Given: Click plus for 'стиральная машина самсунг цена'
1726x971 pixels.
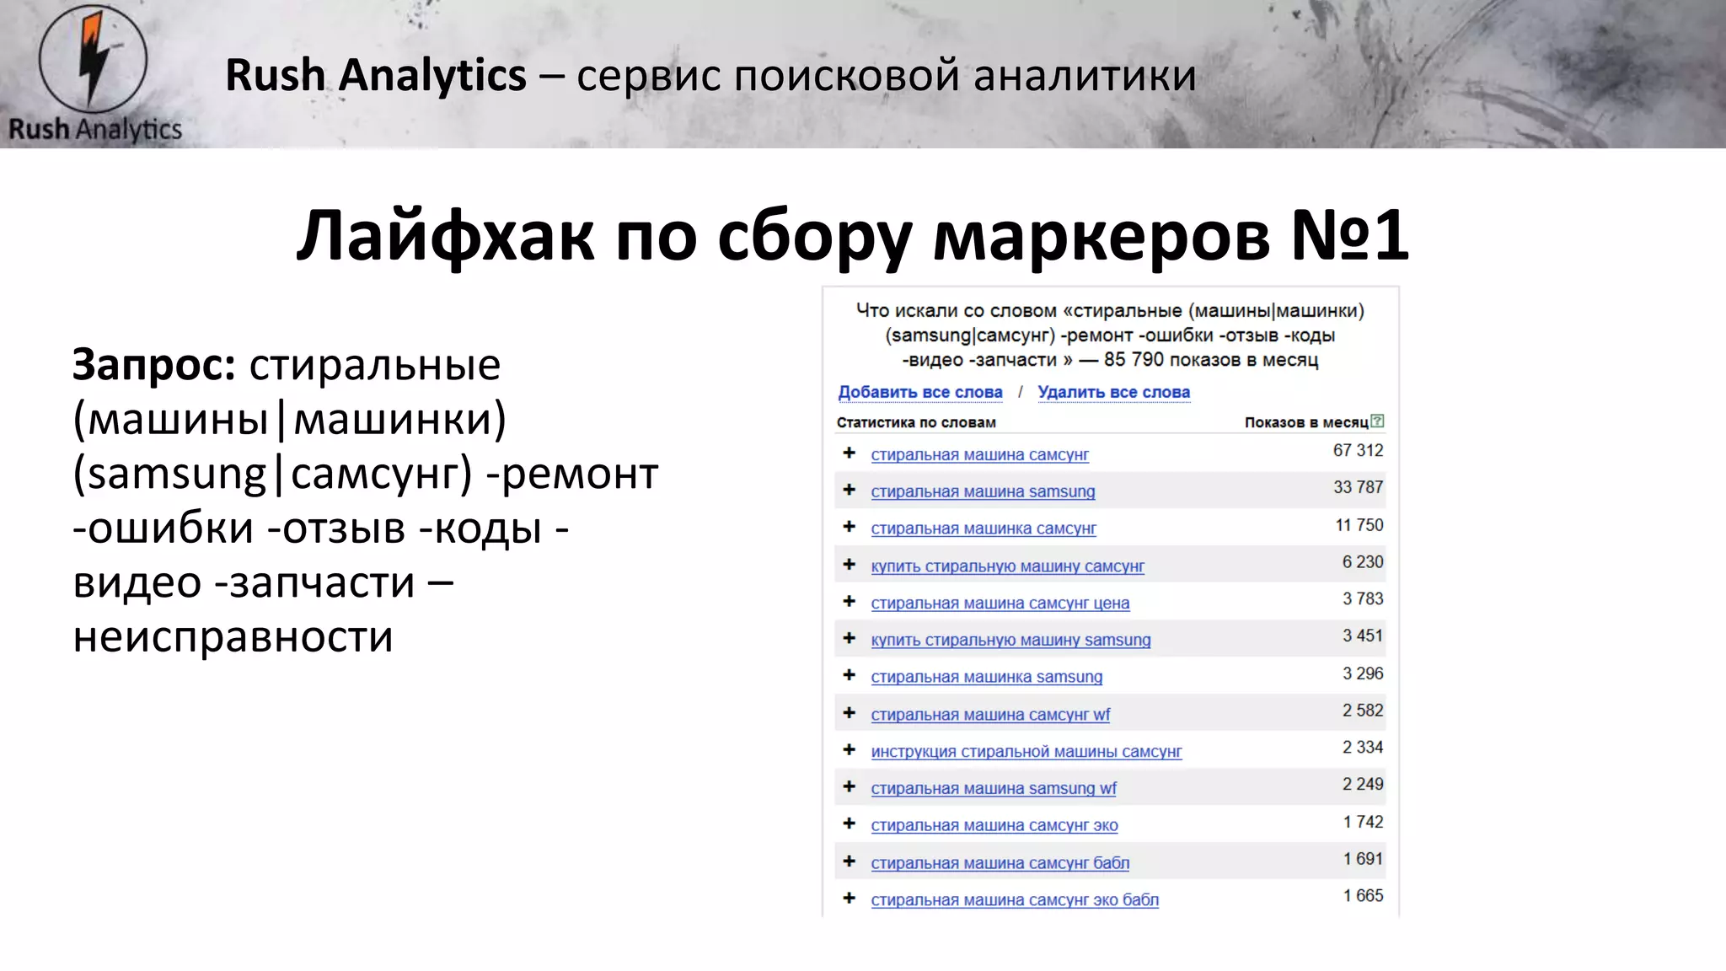Looking at the screenshot, I should (x=850, y=602).
